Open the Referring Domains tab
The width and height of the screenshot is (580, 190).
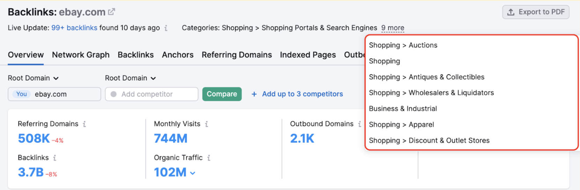tap(237, 55)
